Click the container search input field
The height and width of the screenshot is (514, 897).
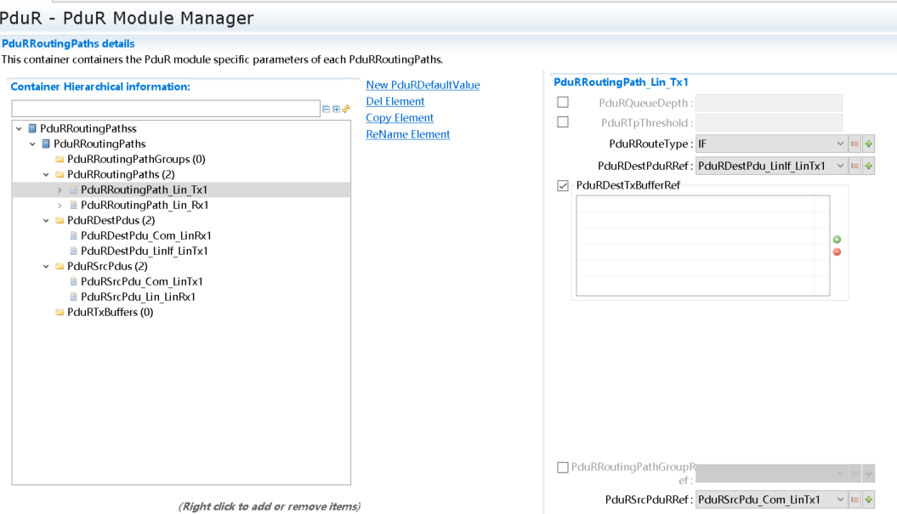coord(166,109)
